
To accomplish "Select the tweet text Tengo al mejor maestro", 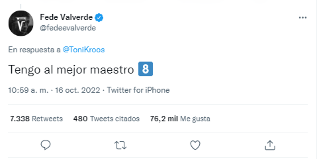I will (71, 69).
